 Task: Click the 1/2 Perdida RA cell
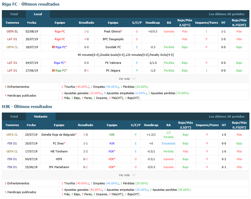click(168, 135)
